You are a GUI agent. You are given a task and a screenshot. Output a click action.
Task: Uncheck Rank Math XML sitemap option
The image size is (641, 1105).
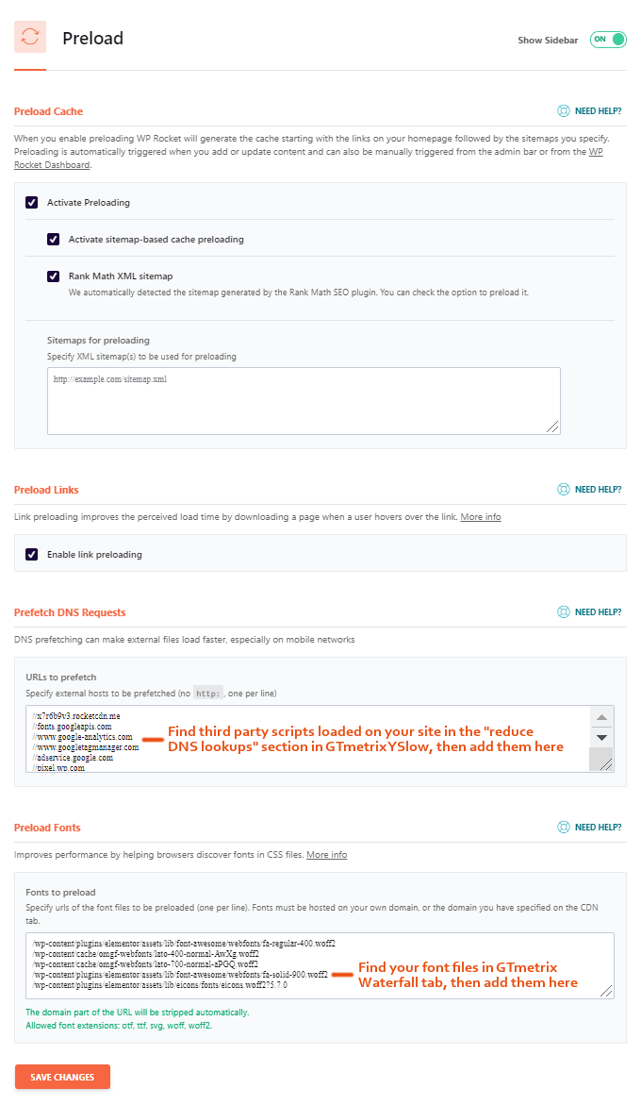point(54,276)
